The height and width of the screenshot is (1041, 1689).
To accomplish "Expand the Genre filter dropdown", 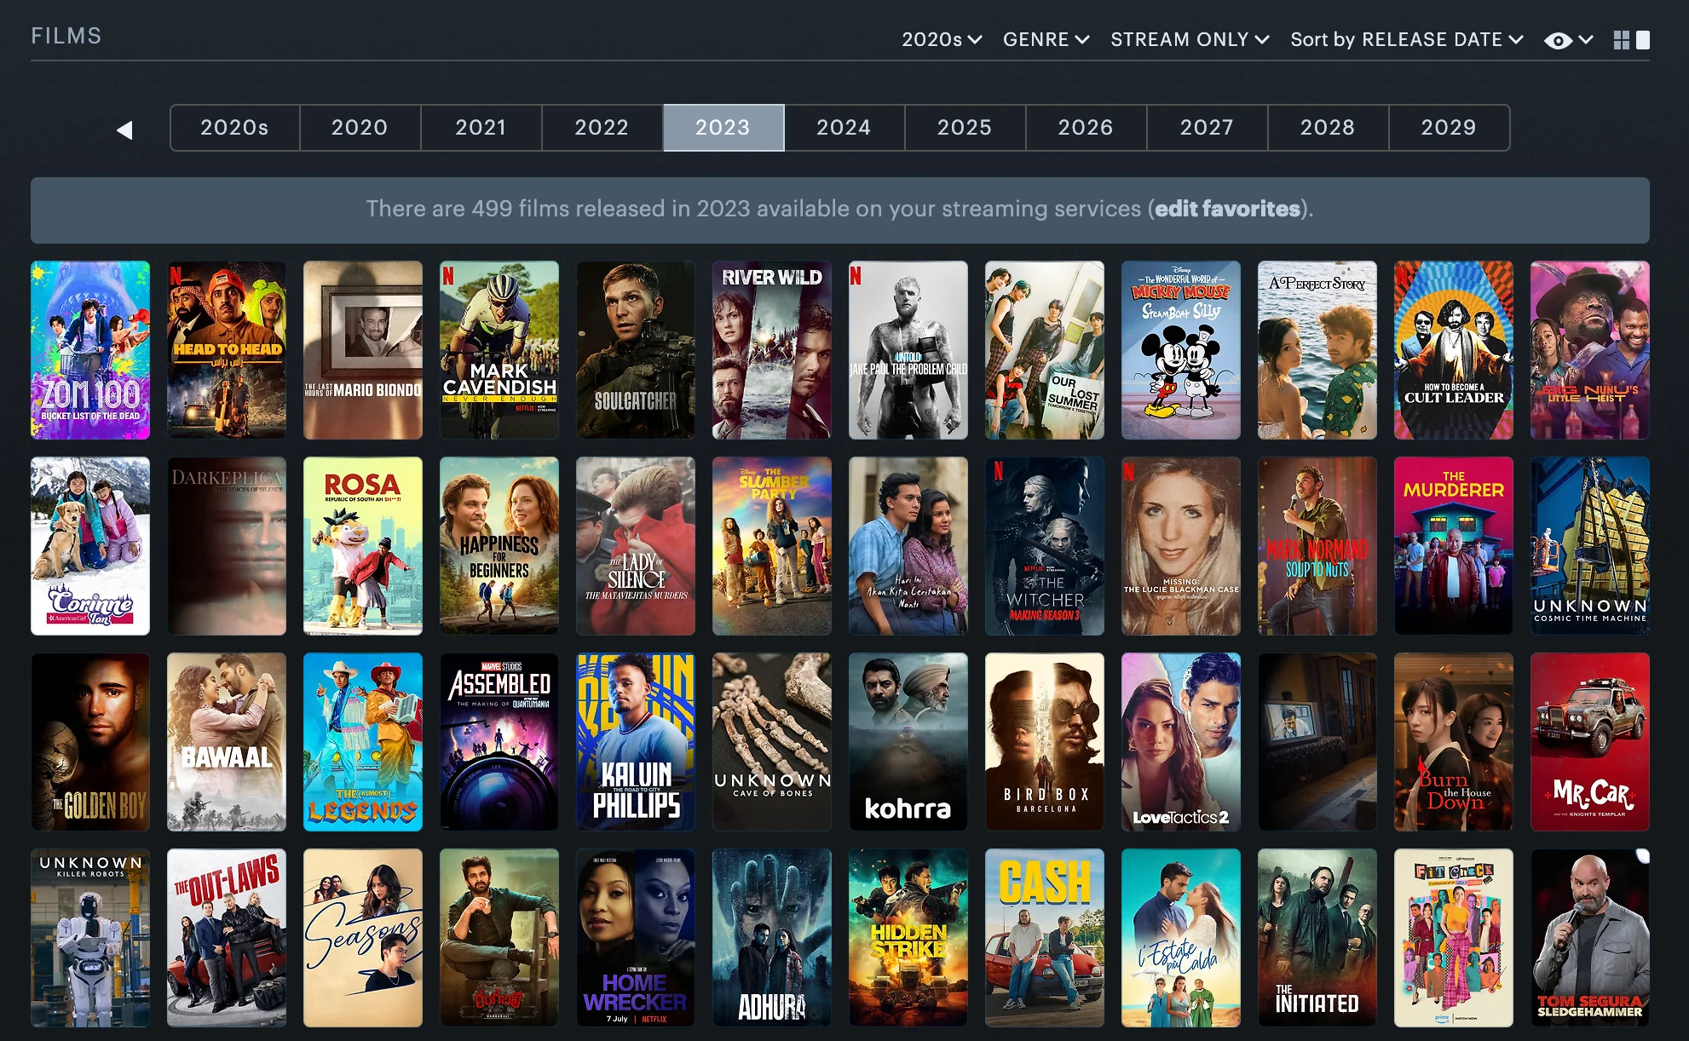I will pos(1045,40).
